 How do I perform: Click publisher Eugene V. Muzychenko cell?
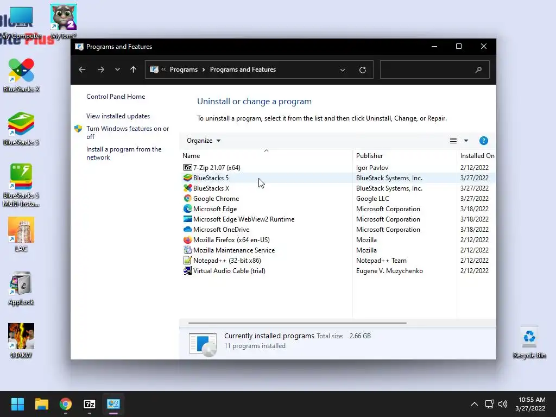tap(389, 270)
